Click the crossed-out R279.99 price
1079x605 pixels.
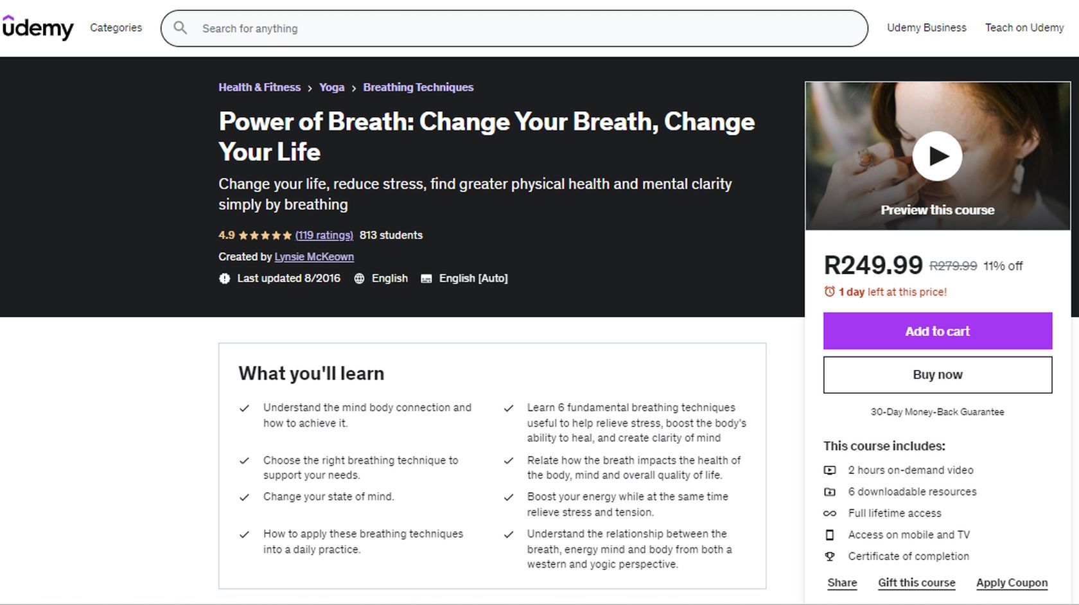coord(953,266)
